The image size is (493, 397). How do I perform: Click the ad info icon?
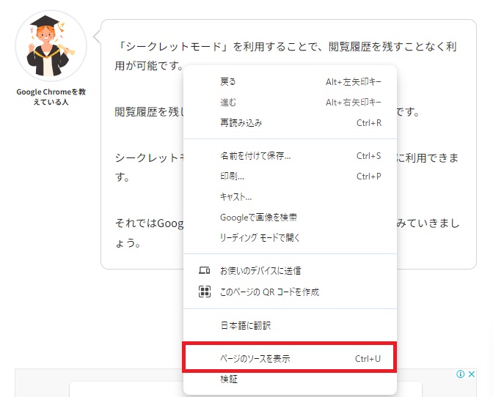[x=460, y=374]
